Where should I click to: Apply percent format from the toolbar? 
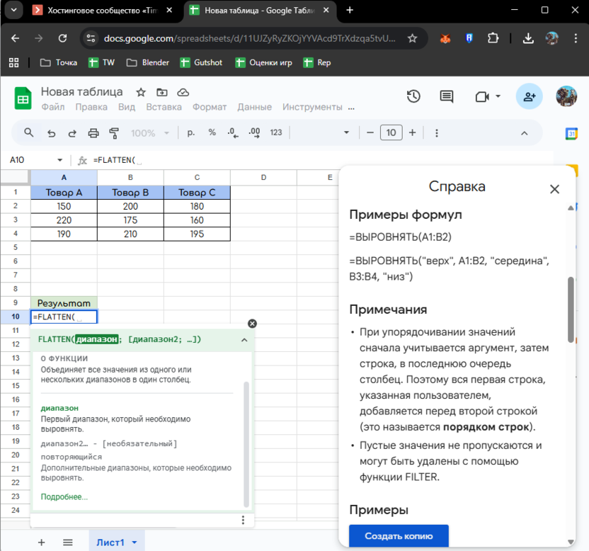pyautogui.click(x=212, y=132)
